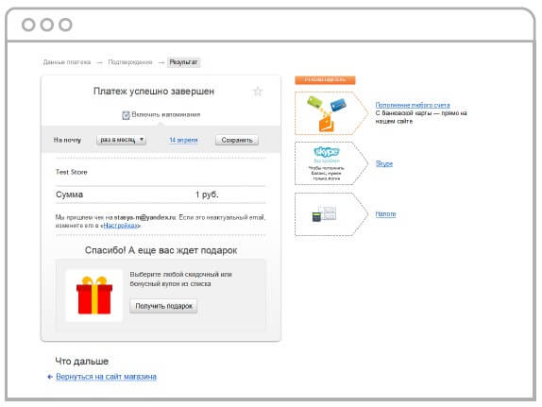Click the red gift box image
The height and width of the screenshot is (407, 542).
[94, 296]
